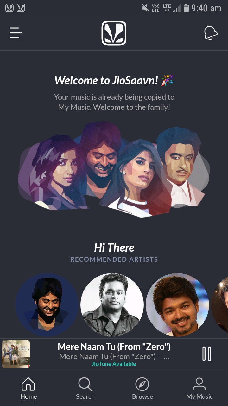Select the black-and-white recommended artist photo

(112, 305)
